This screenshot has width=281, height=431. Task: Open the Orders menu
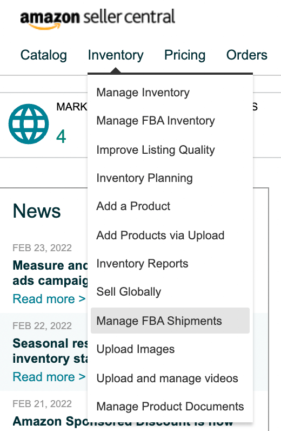pyautogui.click(x=247, y=55)
